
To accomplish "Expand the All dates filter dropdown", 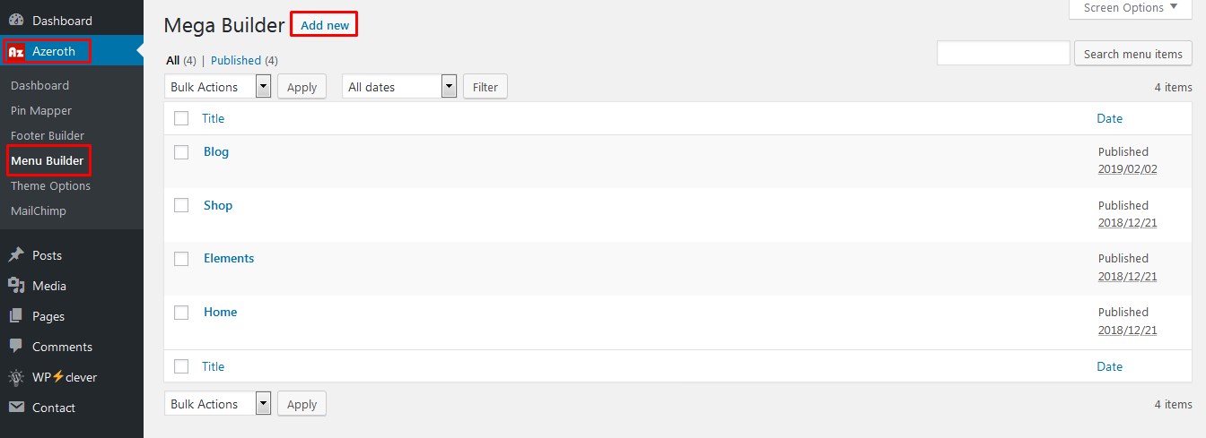I will coord(400,87).
